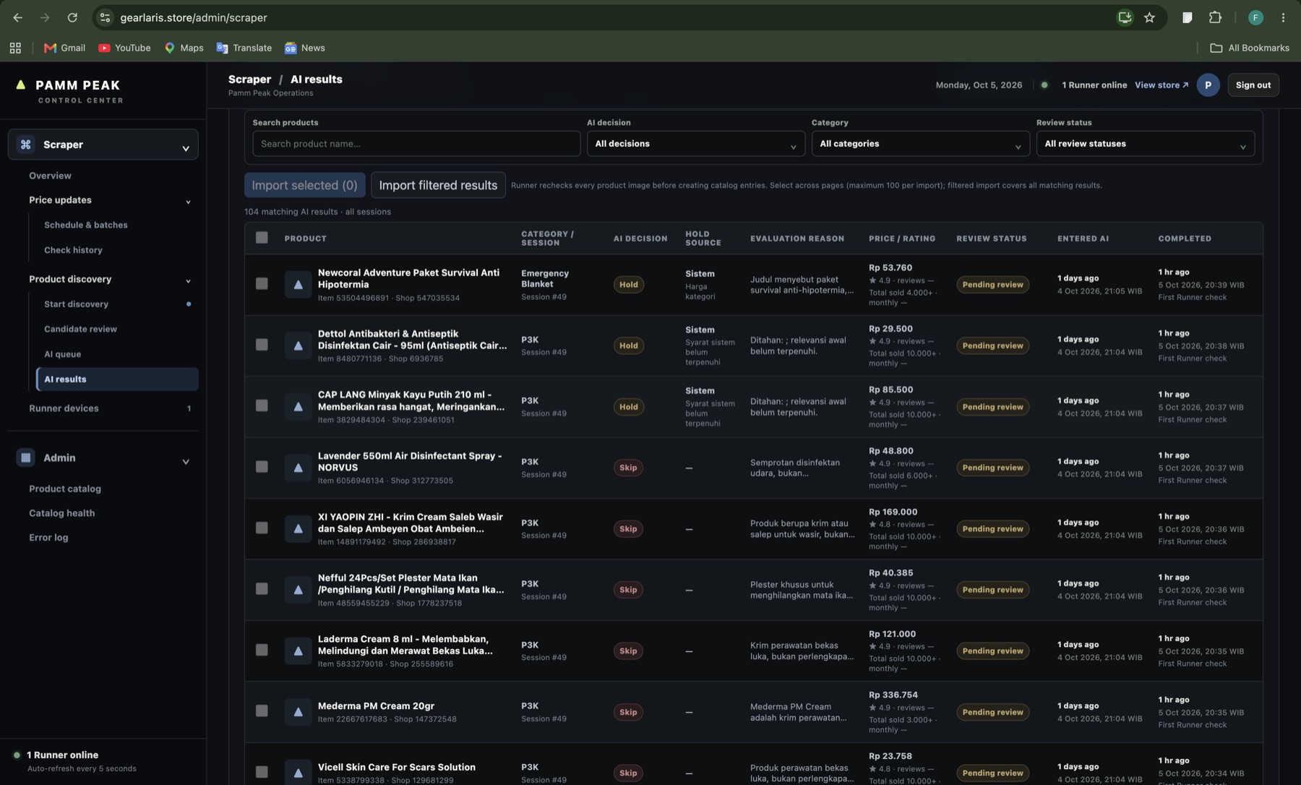Click the P user avatar in header

point(1208,85)
